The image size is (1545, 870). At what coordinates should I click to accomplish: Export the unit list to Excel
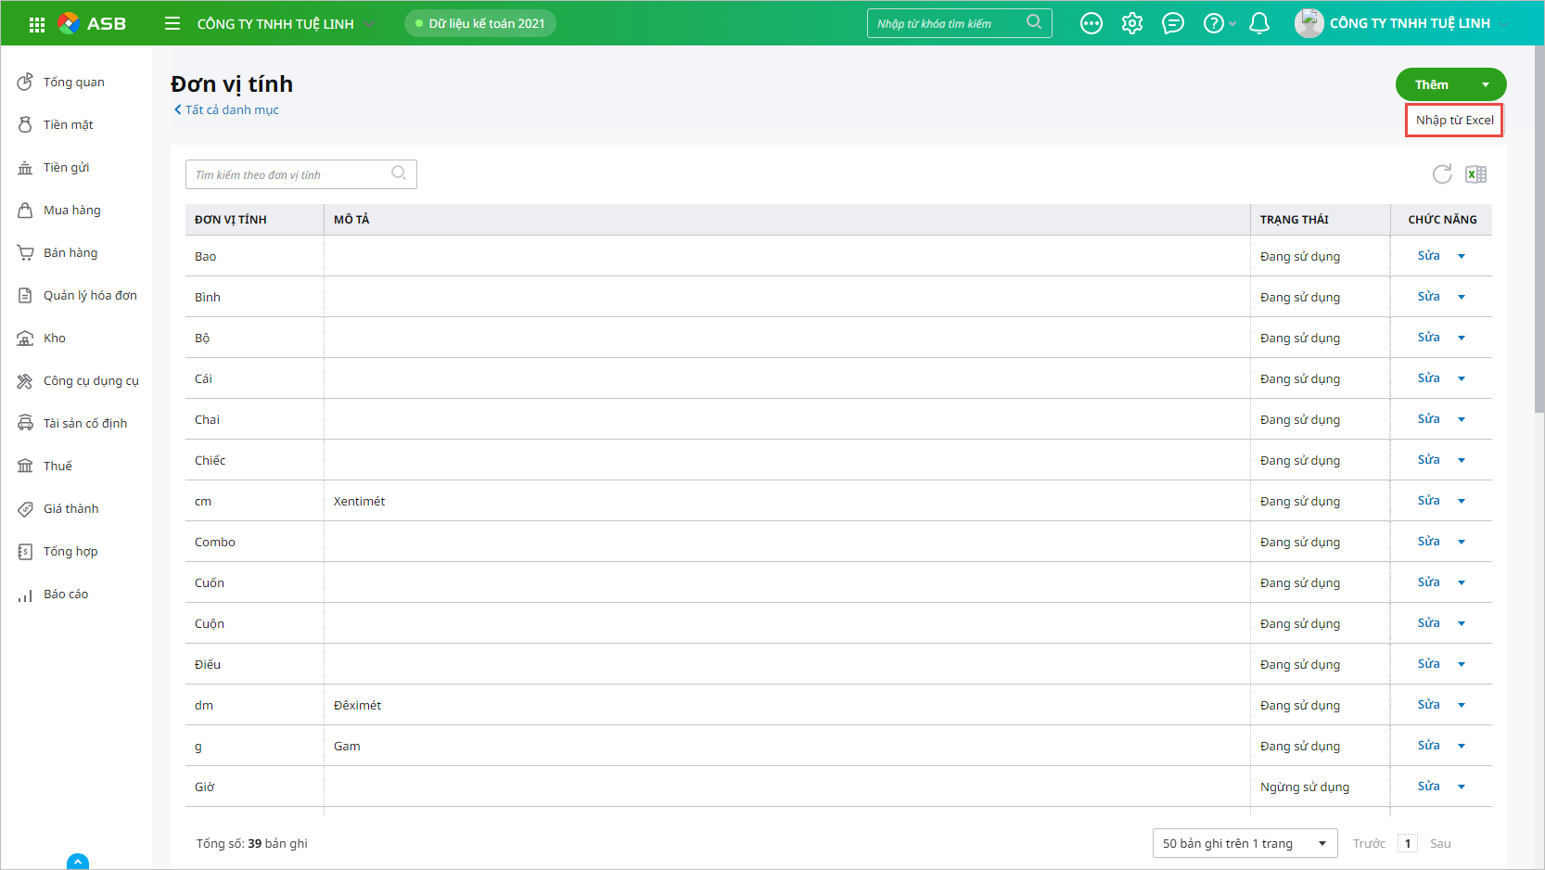point(1475,174)
